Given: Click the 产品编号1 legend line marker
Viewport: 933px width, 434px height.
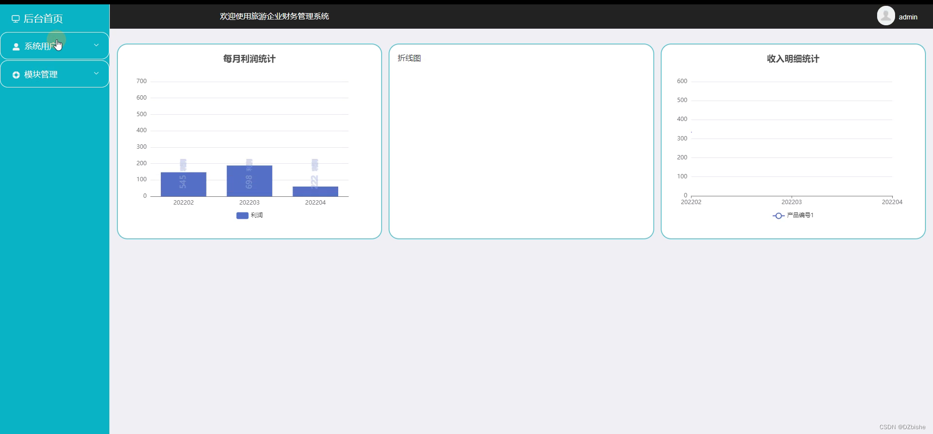Looking at the screenshot, I should [x=778, y=216].
